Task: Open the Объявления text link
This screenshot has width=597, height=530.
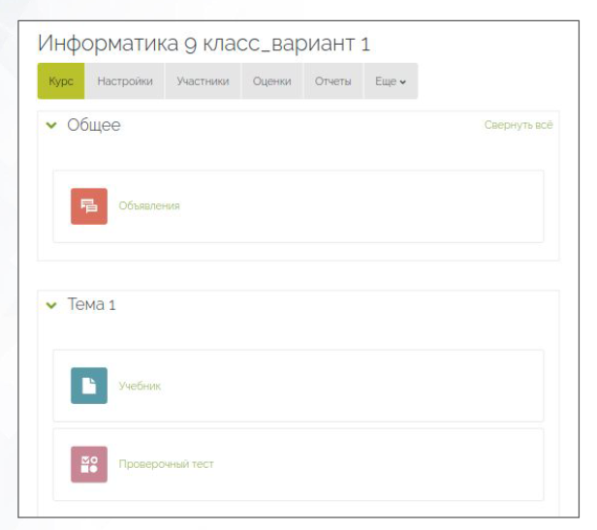Action: [149, 205]
